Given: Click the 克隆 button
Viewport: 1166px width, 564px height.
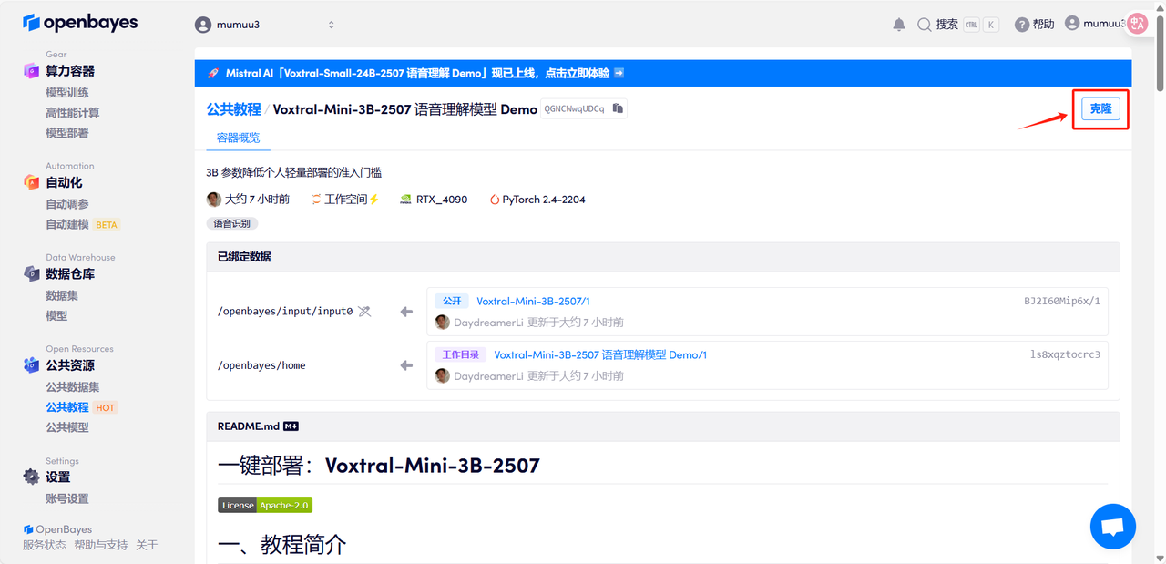Looking at the screenshot, I should 1100,109.
